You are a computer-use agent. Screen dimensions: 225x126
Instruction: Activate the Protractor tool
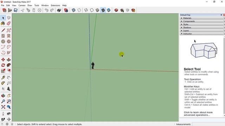[3, 83]
